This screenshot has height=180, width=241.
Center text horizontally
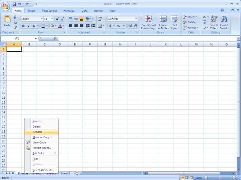click(76, 26)
